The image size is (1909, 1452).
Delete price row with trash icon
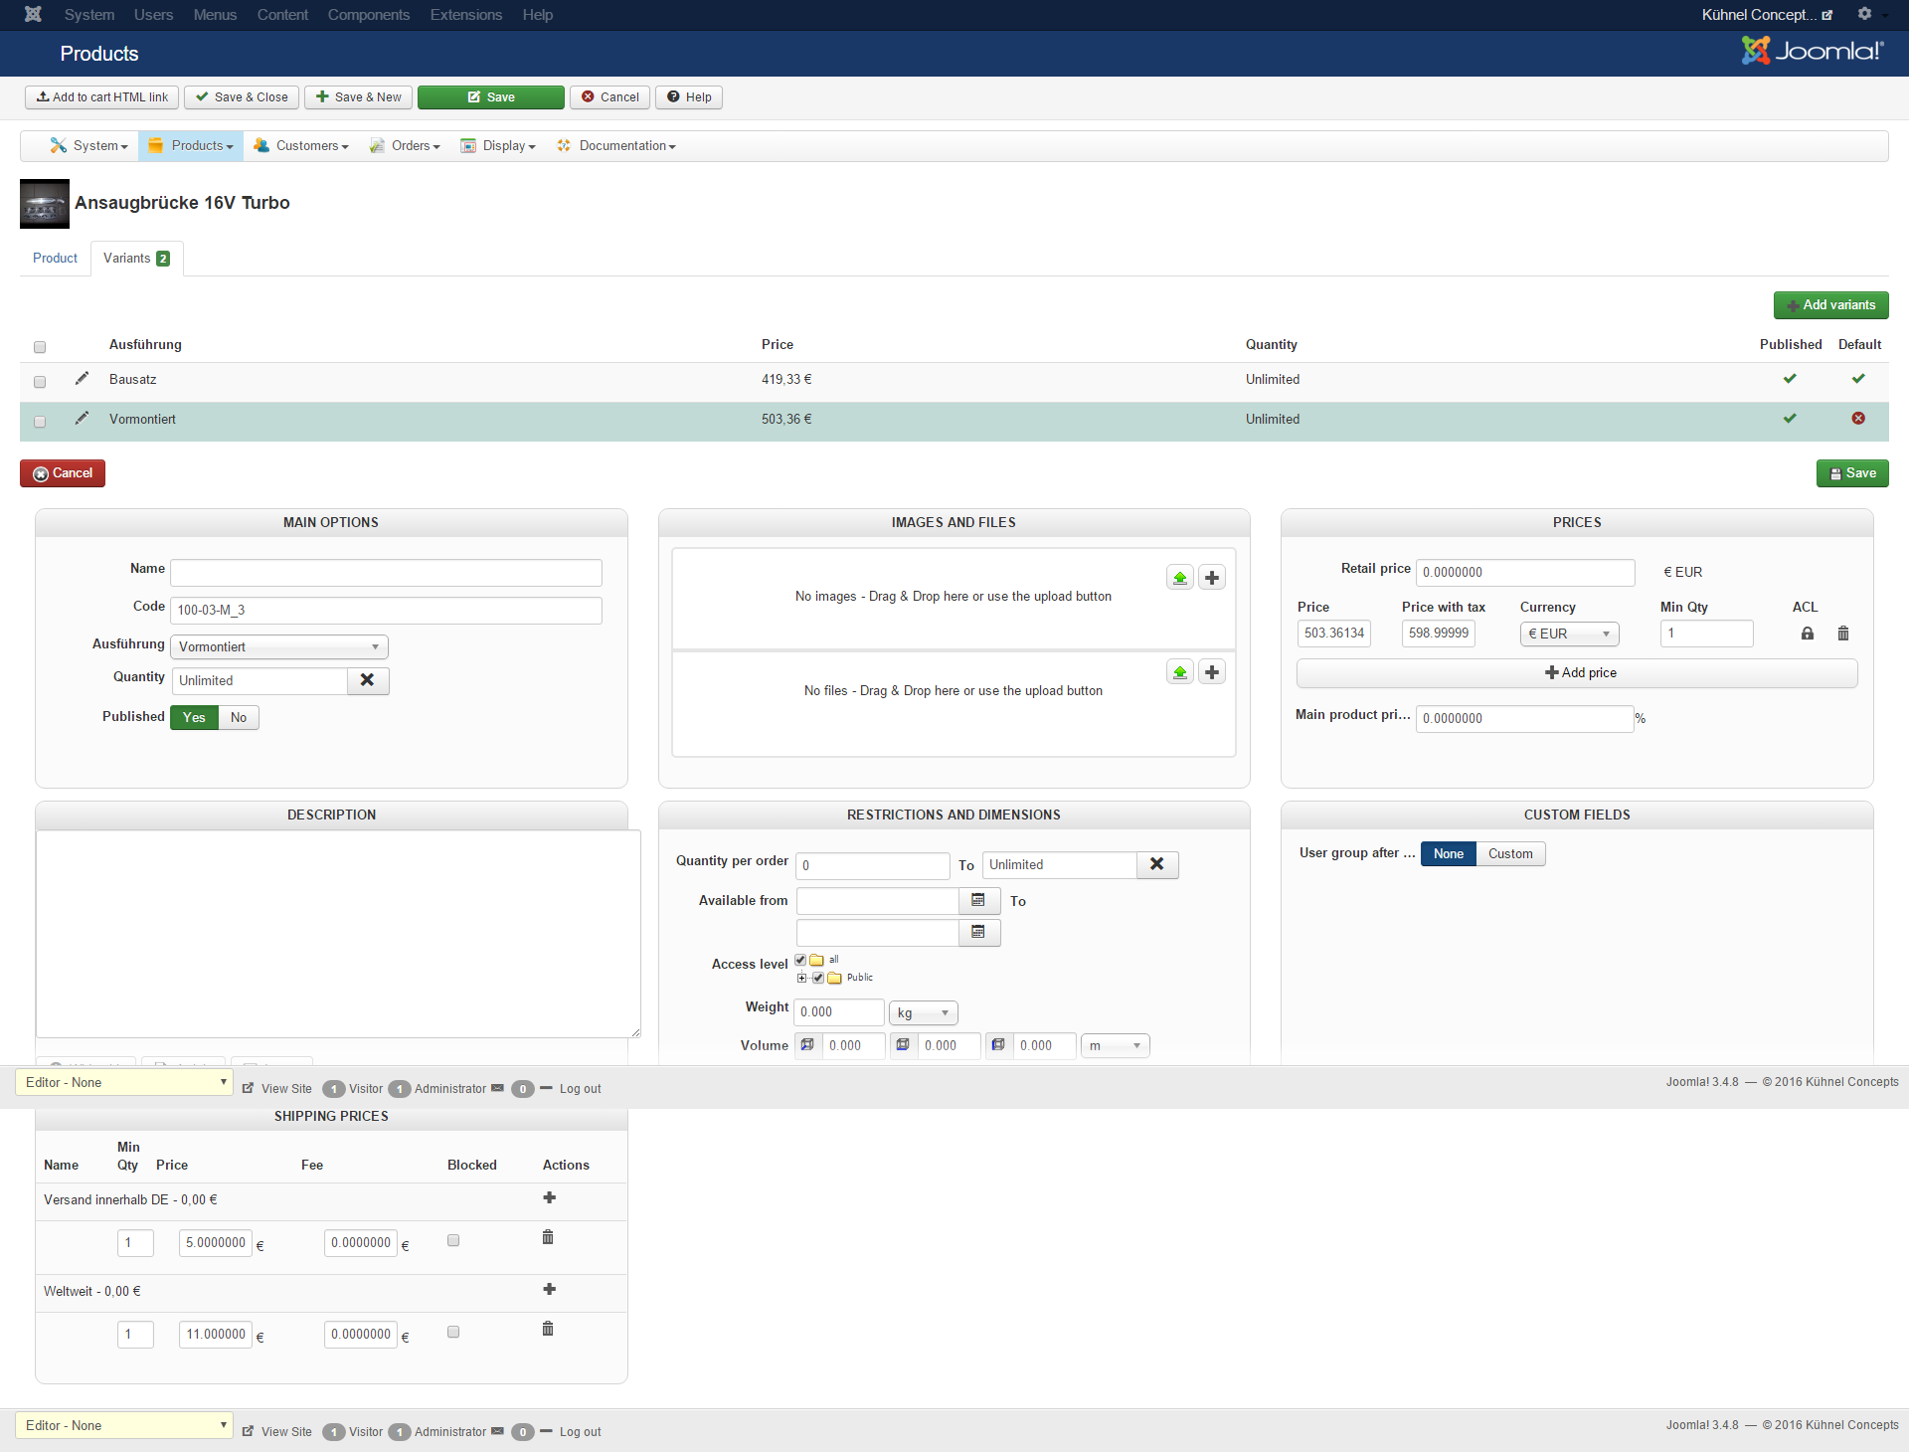coord(1842,634)
